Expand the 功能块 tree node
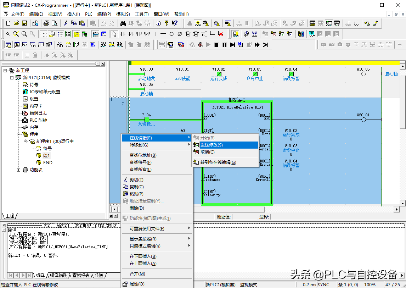The image size is (406, 288). tap(19, 170)
